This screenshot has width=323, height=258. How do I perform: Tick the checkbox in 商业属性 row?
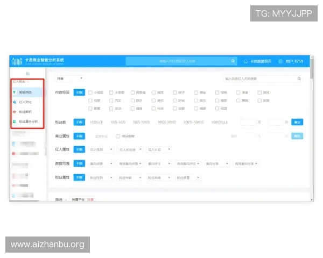click(118, 136)
